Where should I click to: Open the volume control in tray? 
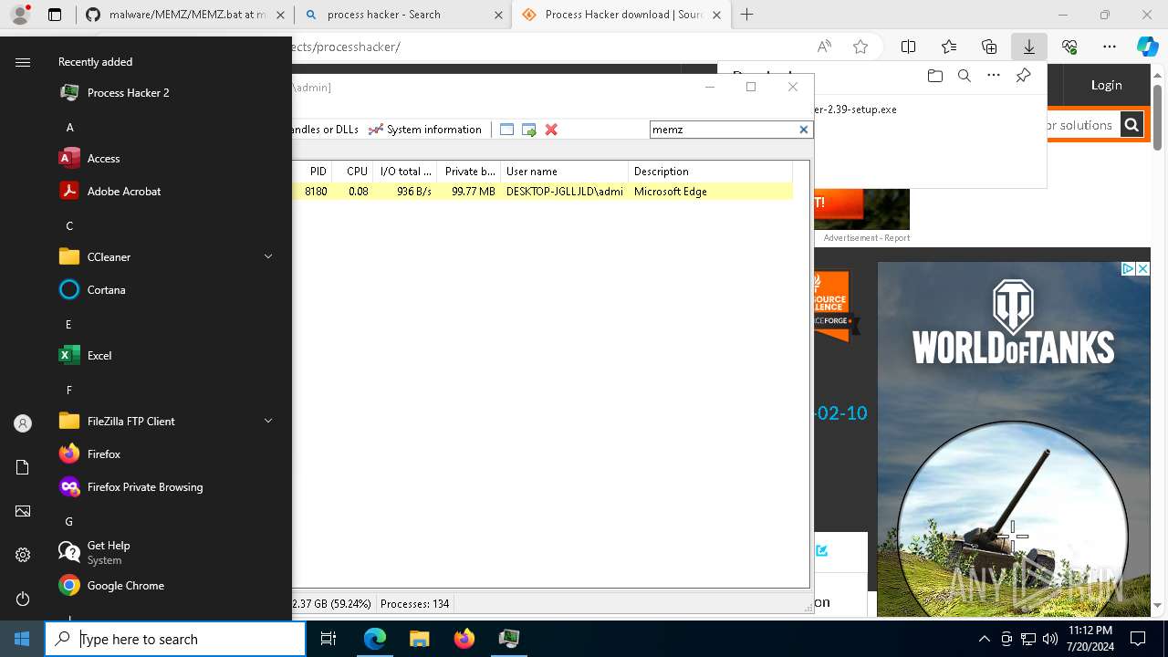(x=1049, y=639)
